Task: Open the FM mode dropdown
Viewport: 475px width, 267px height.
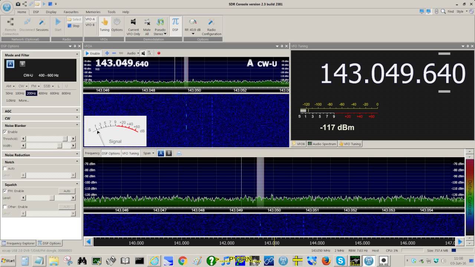Action: (35, 86)
